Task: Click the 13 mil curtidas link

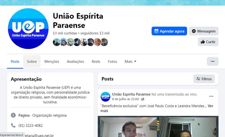Action: [65, 33]
